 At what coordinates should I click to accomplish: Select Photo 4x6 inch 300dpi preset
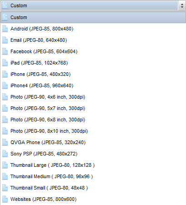pyautogui.click(x=93, y=97)
